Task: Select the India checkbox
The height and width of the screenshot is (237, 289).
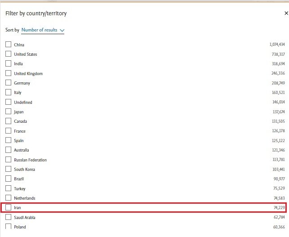Action: [8, 64]
